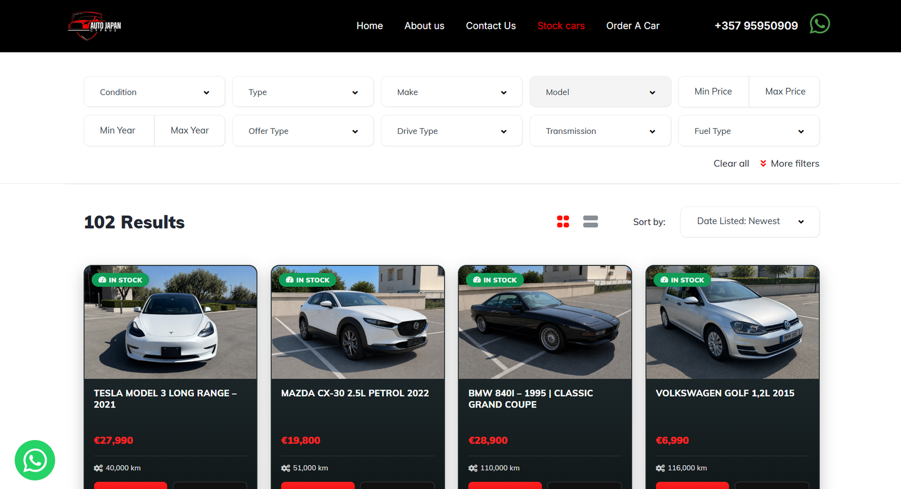901x489 pixels.
Task: Click Volkswagen Golf mileage icon
Action: tap(661, 468)
